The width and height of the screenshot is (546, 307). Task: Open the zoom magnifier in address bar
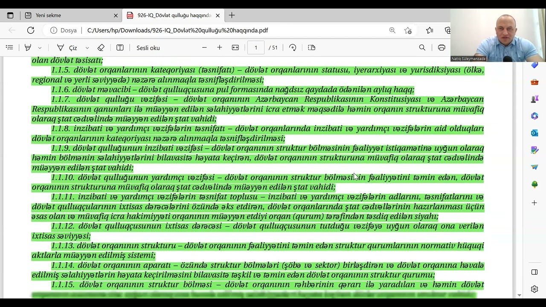(392, 30)
